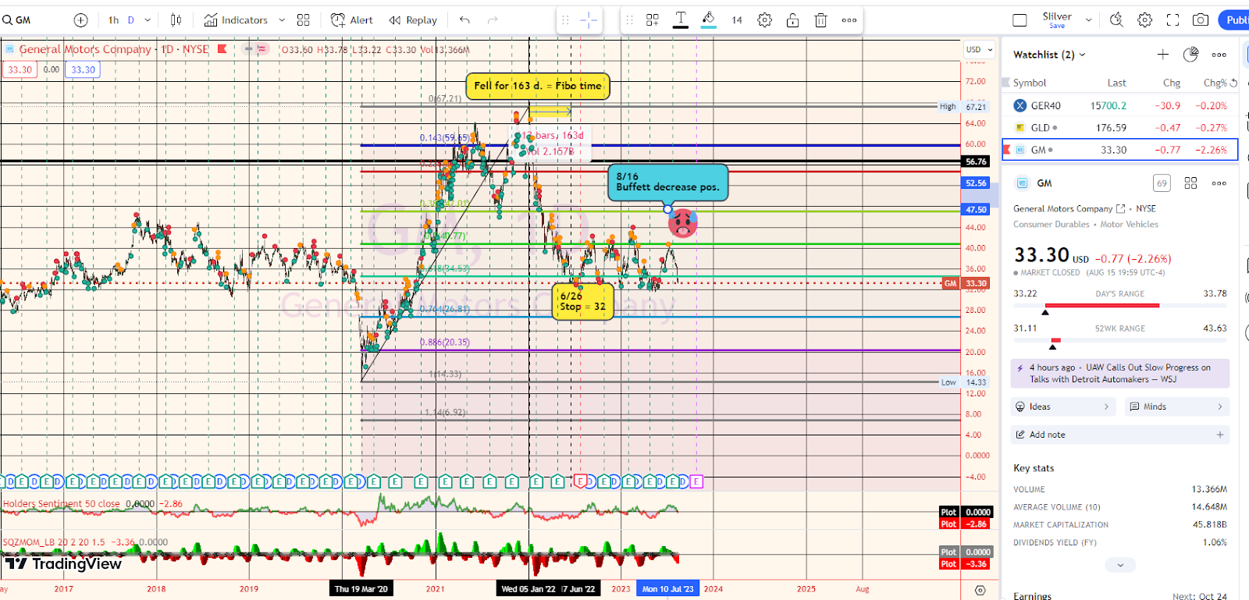The width and height of the screenshot is (1249, 600).
Task: Toggle the red flag on GM row
Action: point(1007,150)
